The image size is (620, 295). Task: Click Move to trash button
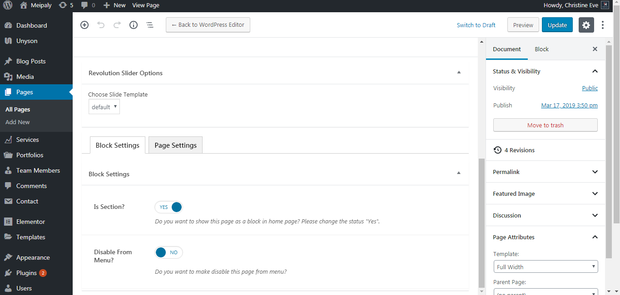546,125
